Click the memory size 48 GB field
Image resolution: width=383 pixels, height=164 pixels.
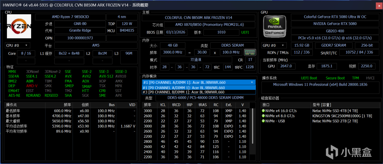[172, 45]
